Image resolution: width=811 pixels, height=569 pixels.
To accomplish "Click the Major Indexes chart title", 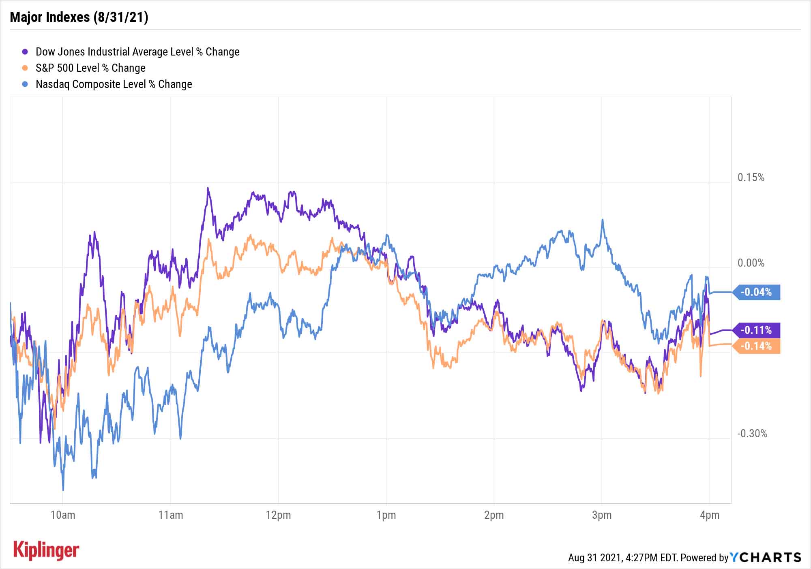I will (x=79, y=17).
